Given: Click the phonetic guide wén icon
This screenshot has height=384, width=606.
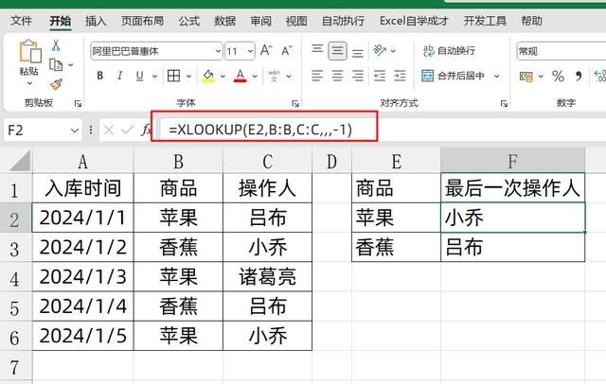Looking at the screenshot, I should (x=274, y=76).
